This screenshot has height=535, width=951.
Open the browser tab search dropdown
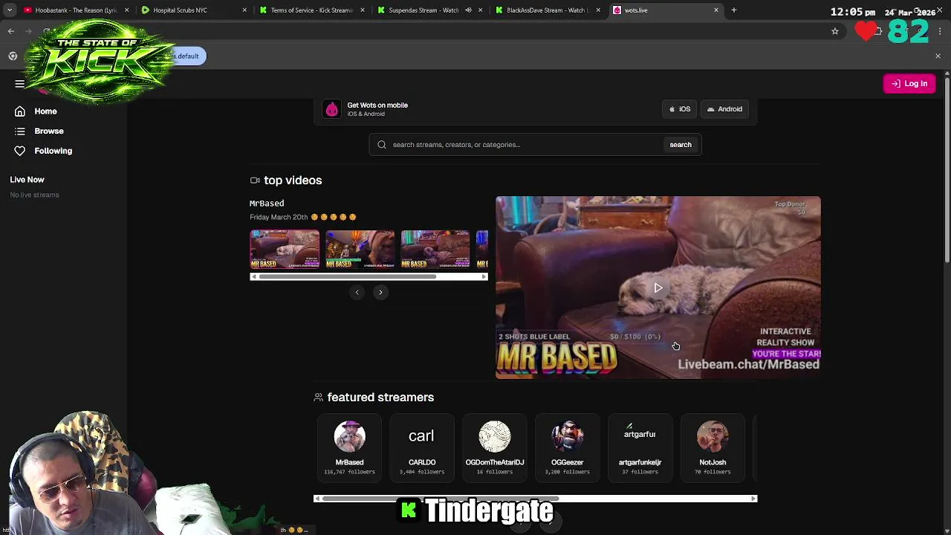click(9, 10)
